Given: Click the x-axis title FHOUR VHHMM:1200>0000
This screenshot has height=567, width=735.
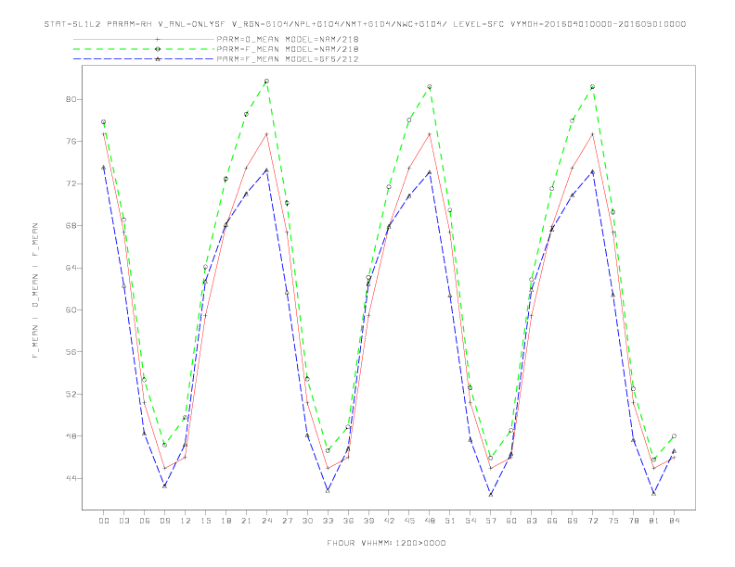Looking at the screenshot, I should pyautogui.click(x=386, y=543).
